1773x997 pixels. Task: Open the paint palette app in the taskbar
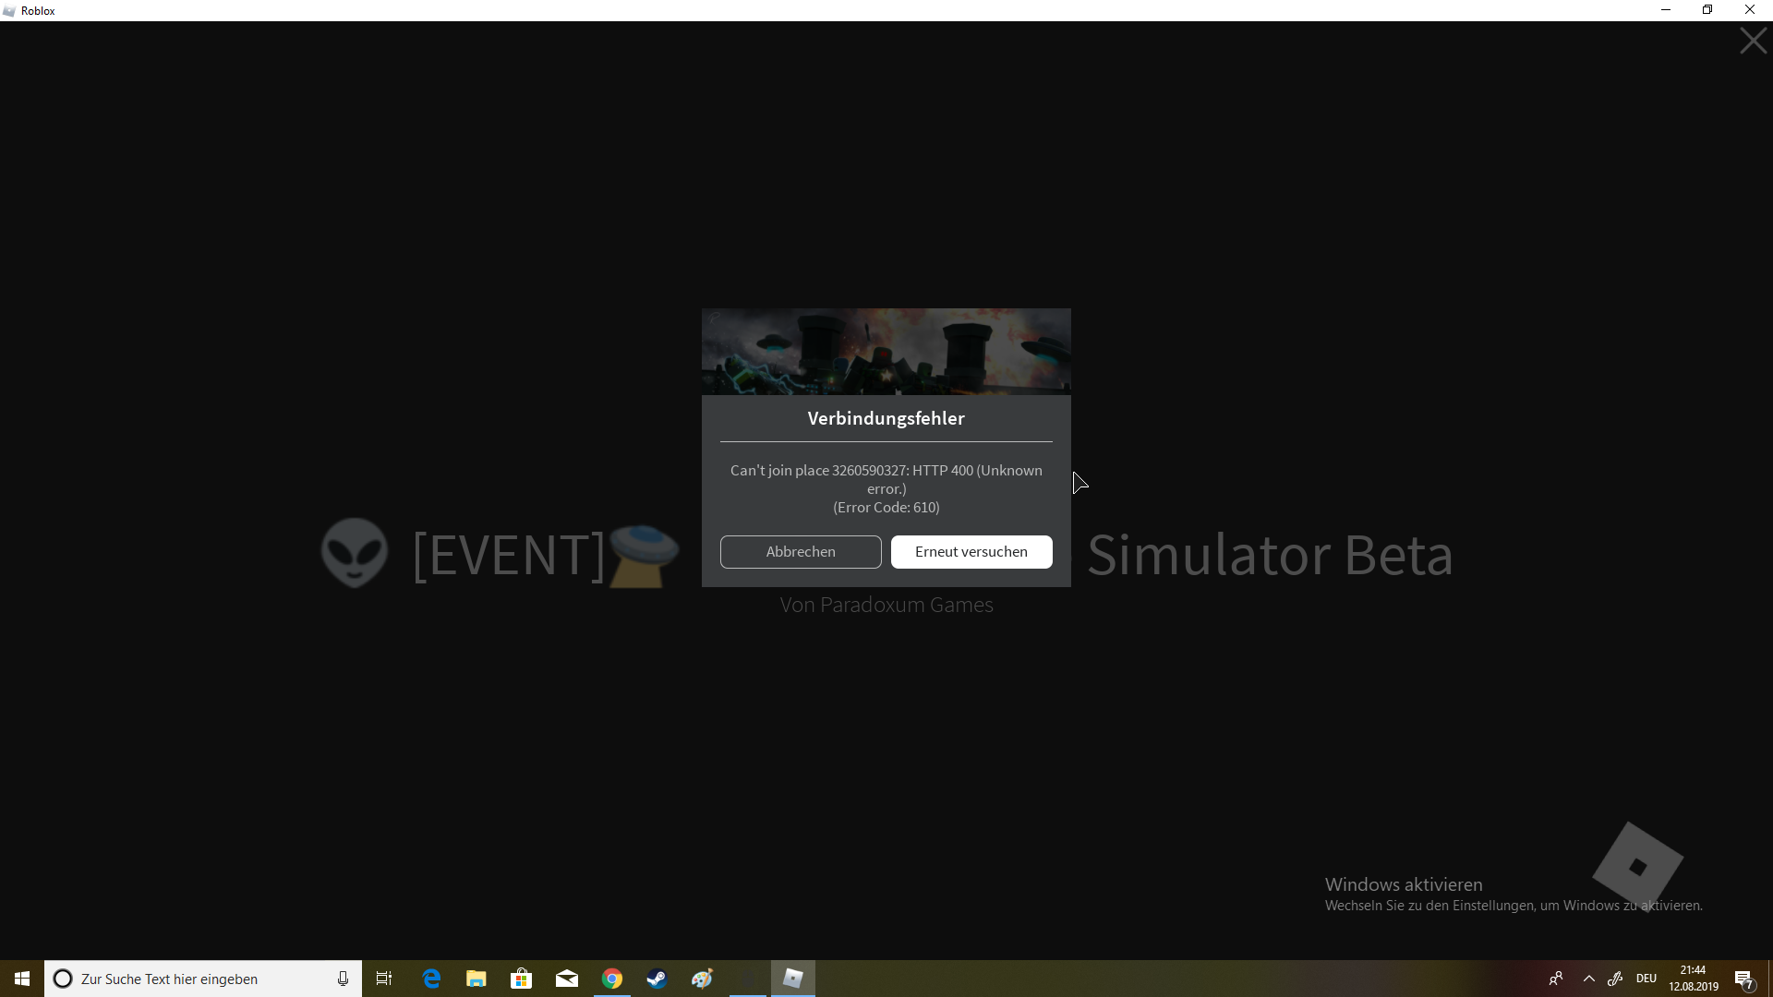[x=702, y=979]
